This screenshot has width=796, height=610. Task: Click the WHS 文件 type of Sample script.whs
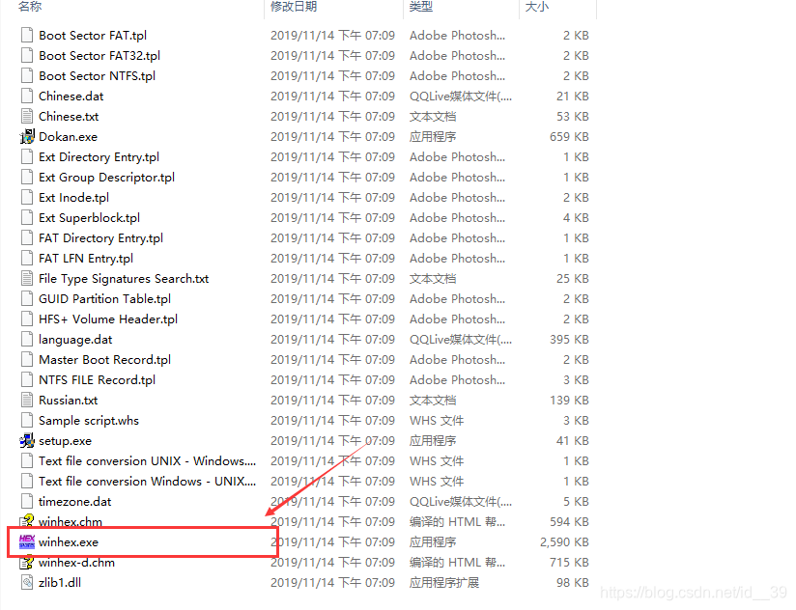437,421
